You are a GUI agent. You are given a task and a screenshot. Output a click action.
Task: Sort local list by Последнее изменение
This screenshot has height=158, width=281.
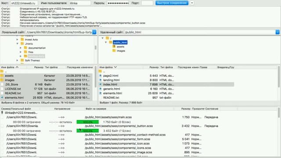click(80, 67)
